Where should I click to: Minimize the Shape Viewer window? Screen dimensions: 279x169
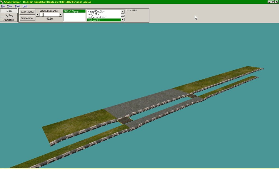269,2
